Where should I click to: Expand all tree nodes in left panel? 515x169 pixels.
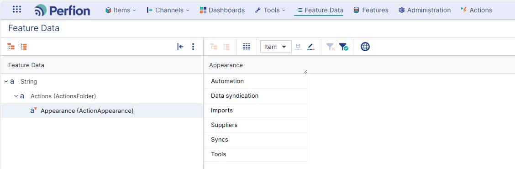(x=11, y=47)
